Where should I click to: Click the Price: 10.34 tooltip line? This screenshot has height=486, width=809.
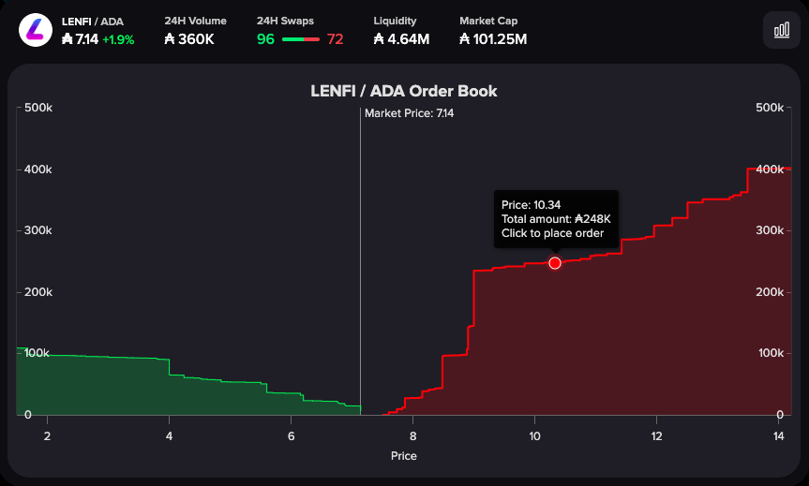(531, 205)
